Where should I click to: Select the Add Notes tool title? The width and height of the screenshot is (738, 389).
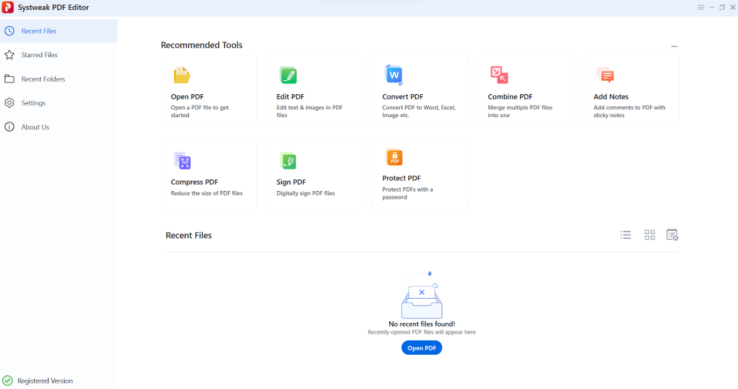click(611, 97)
